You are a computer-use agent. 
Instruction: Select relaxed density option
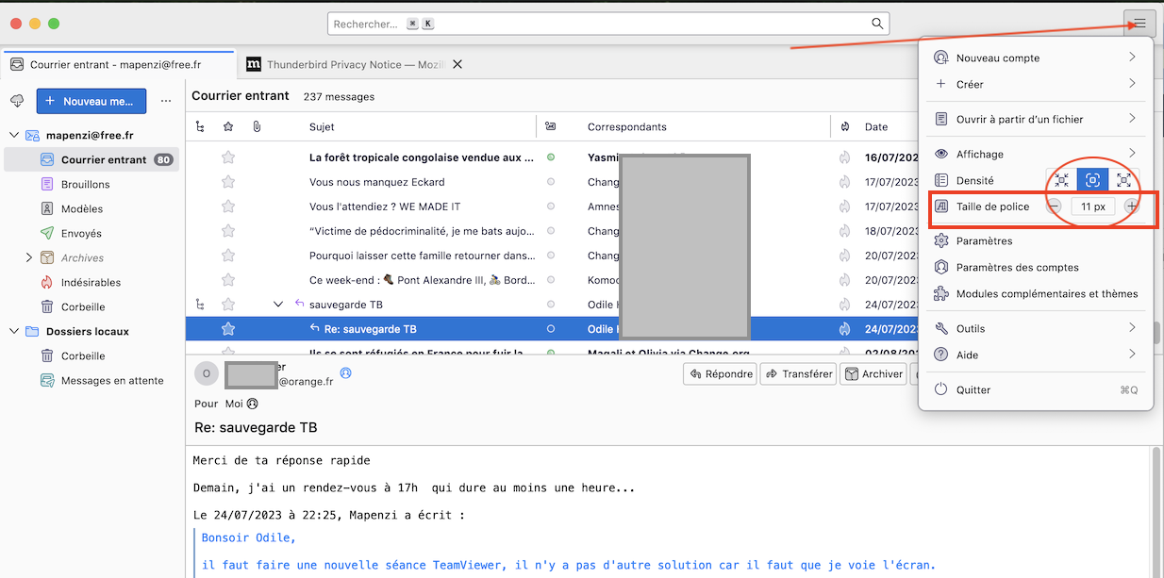pos(1123,180)
